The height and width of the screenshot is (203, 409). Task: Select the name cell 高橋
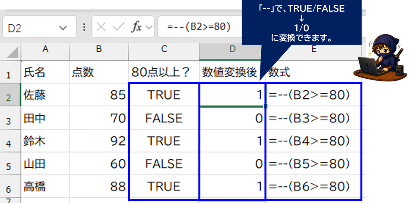pyautogui.click(x=45, y=186)
